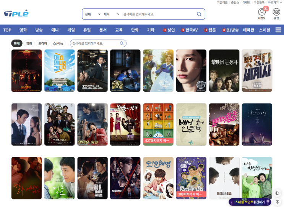
Task: Open the 전체 category dropdown in search bar
Action: coord(93,14)
